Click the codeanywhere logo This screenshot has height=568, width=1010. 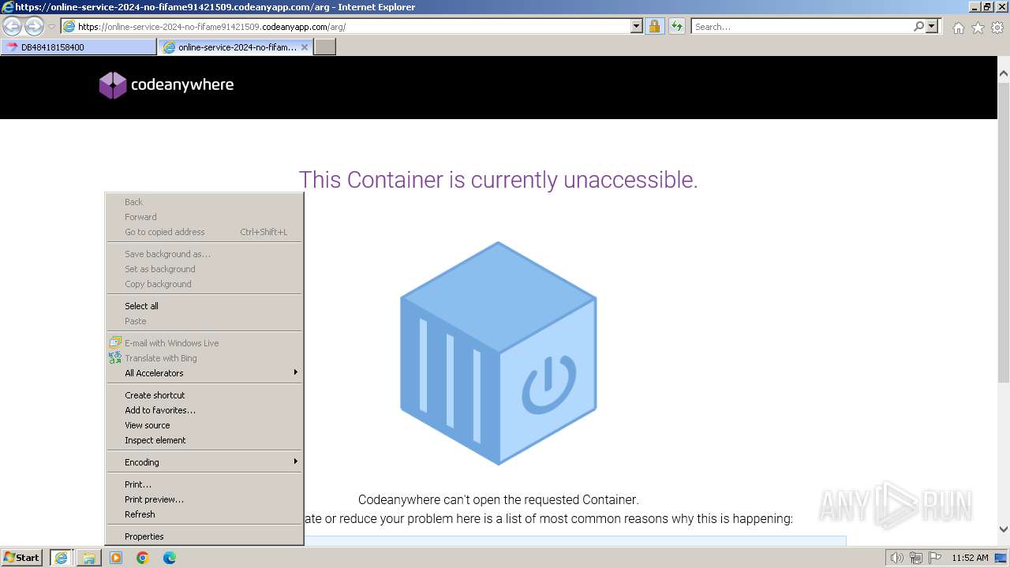click(x=166, y=85)
